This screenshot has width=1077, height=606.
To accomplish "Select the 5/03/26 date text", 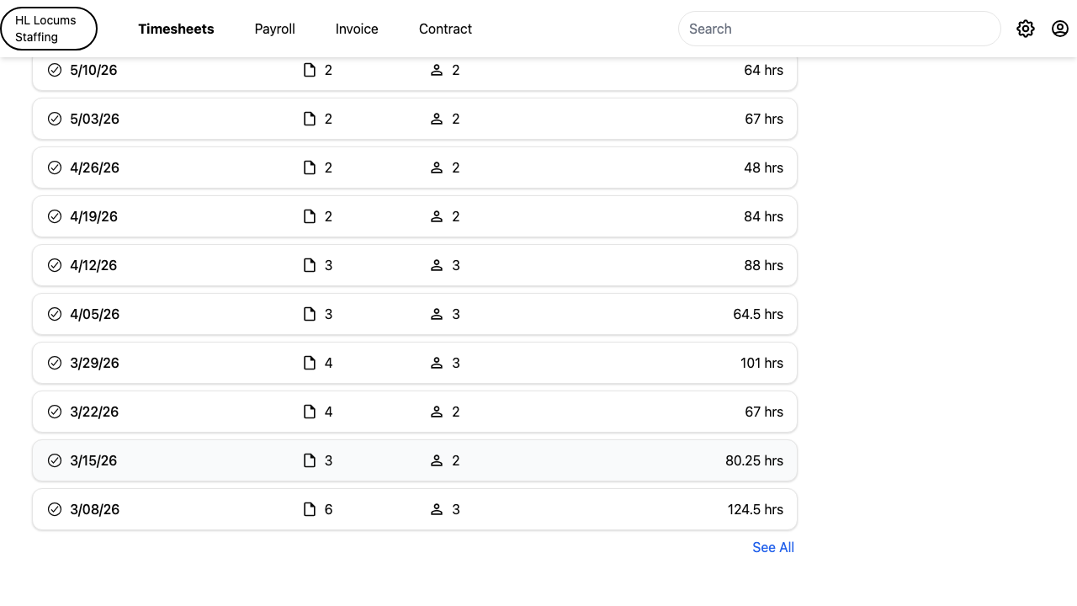I will (x=95, y=119).
